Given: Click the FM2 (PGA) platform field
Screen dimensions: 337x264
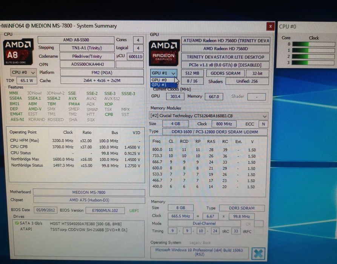Looking at the screenshot, I should pyautogui.click(x=102, y=73).
